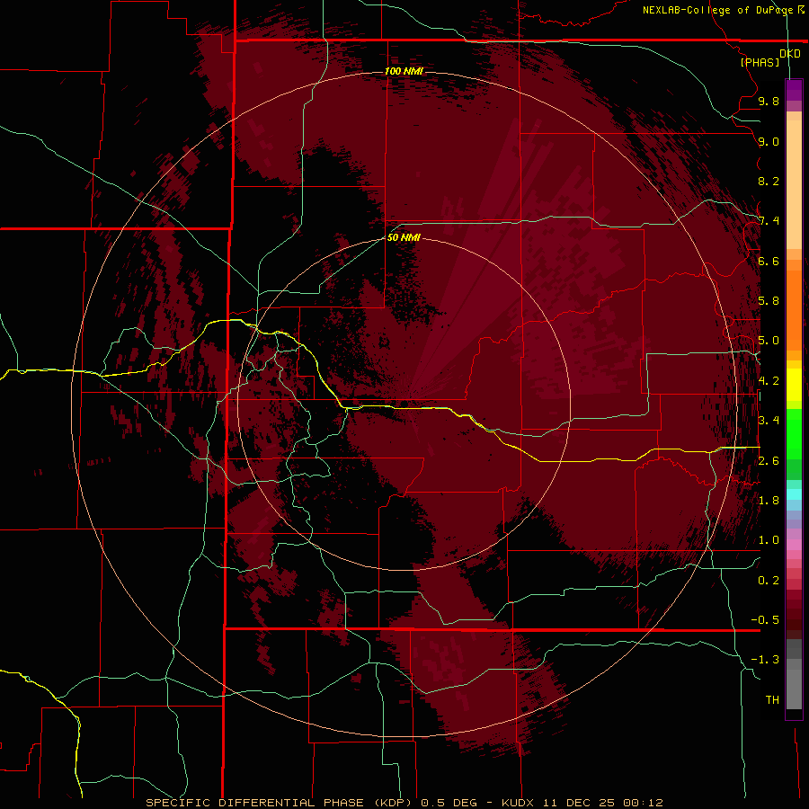Click the 7.4 scale value
The height and width of the screenshot is (809, 809).
(769, 221)
